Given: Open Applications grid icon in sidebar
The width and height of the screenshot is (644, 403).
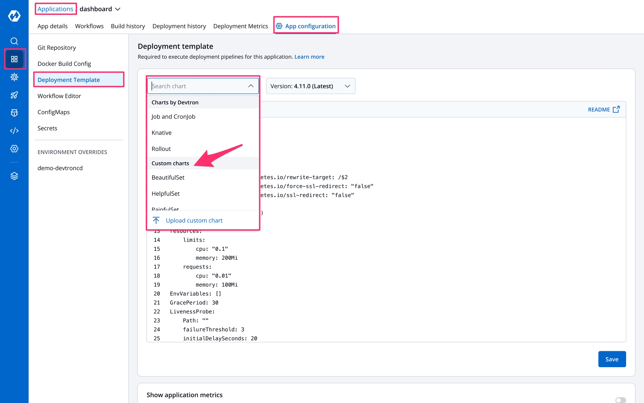Looking at the screenshot, I should (x=14, y=59).
